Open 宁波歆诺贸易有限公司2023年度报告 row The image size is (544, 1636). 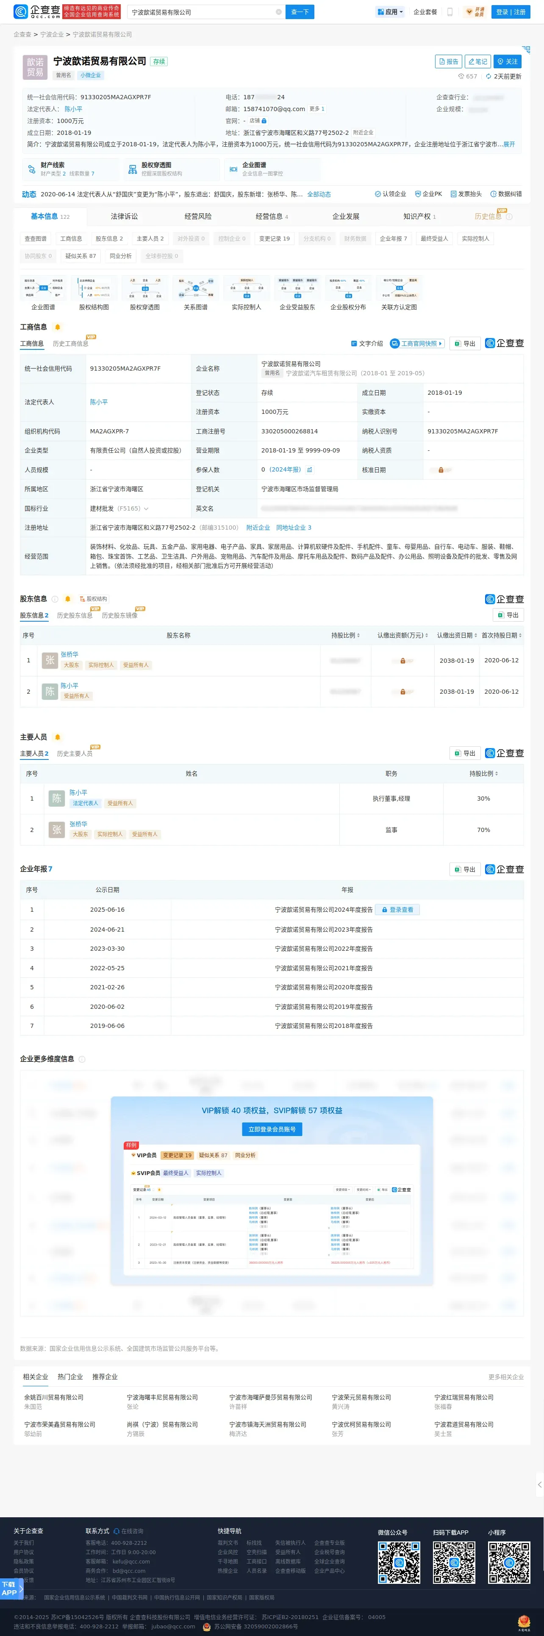[324, 929]
